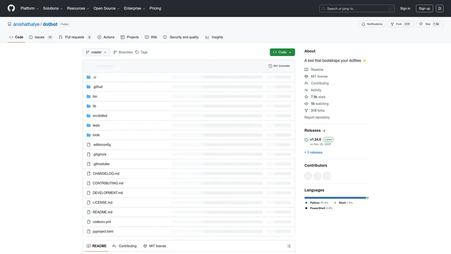Open LICENSE.md file

(102, 202)
